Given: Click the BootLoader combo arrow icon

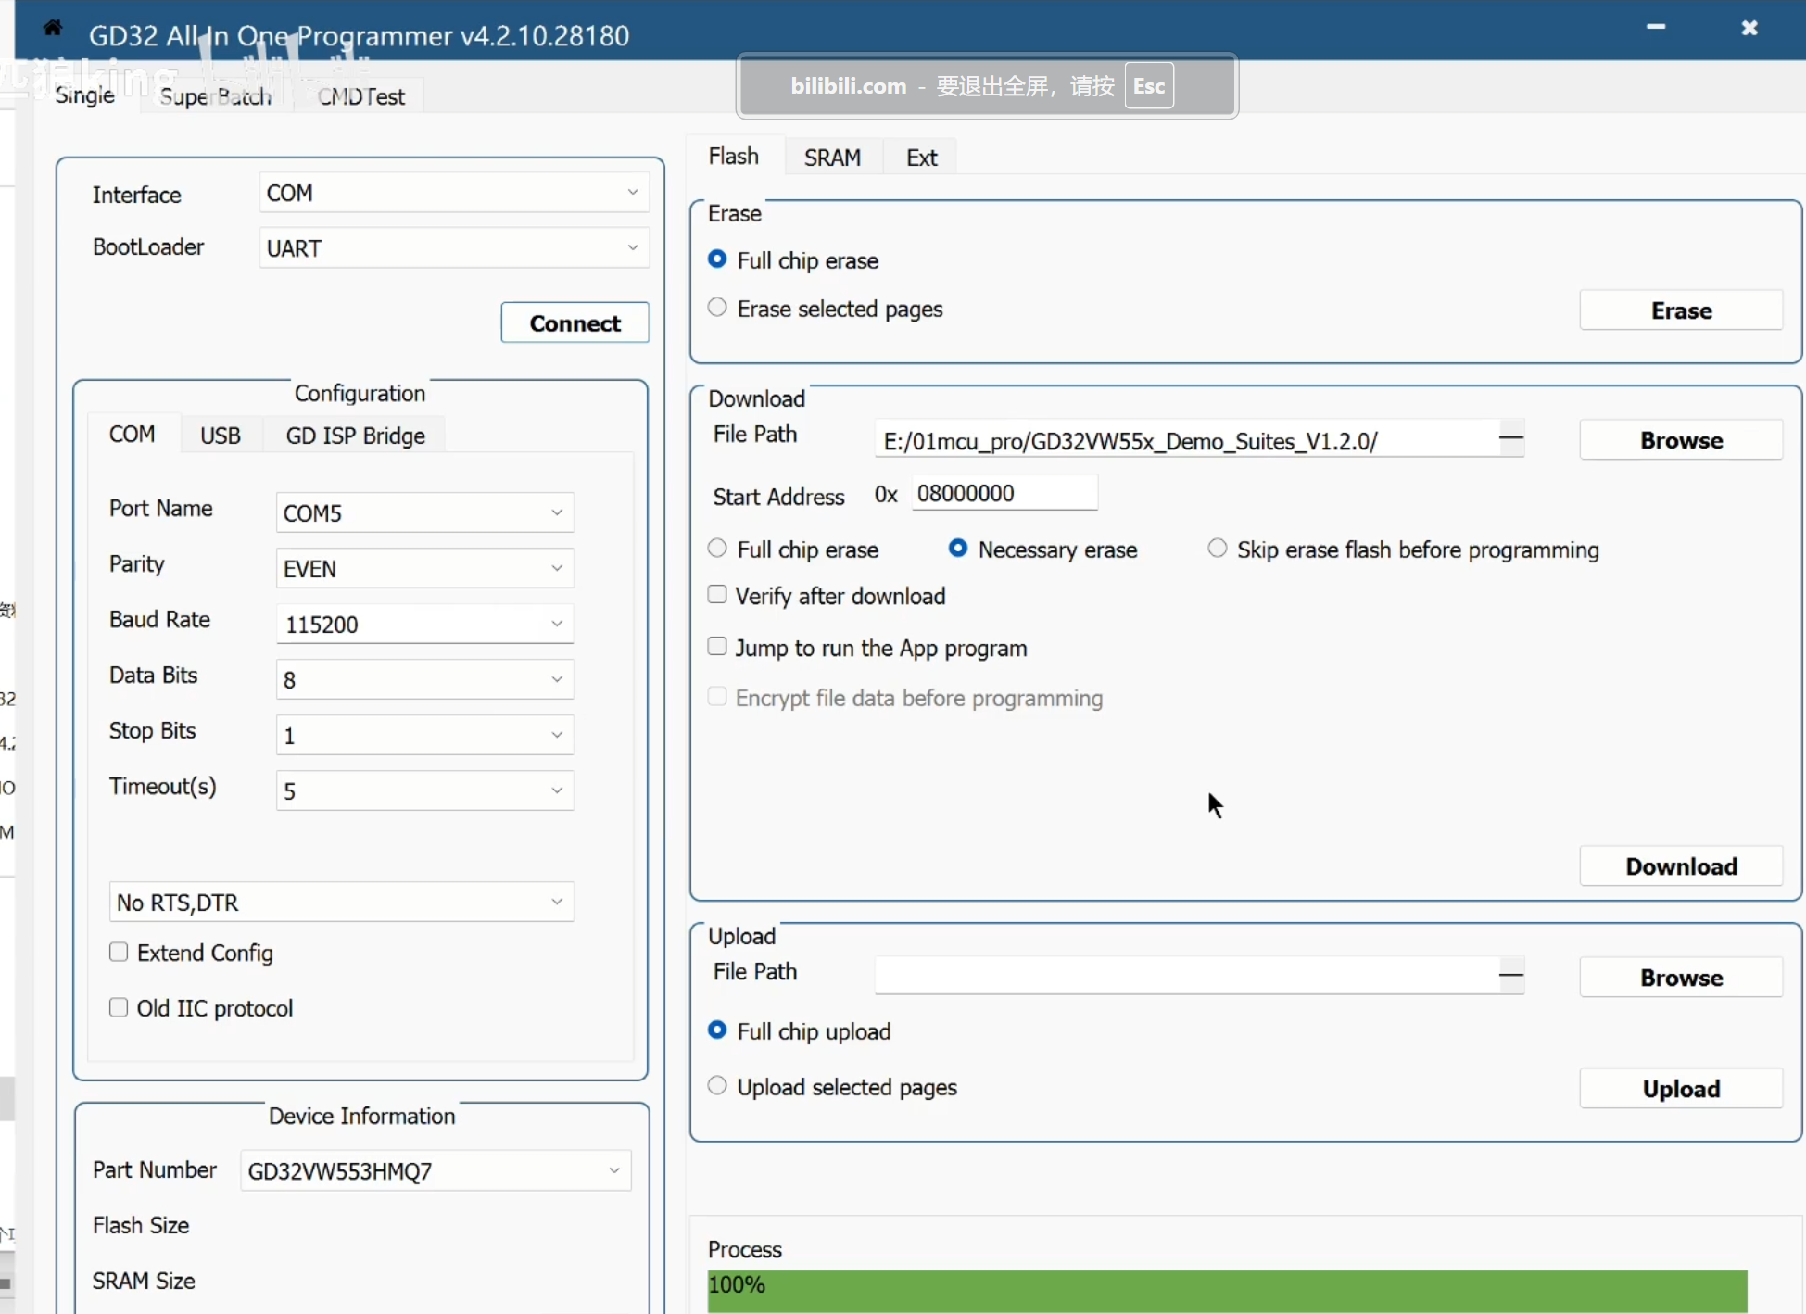Looking at the screenshot, I should (x=633, y=248).
